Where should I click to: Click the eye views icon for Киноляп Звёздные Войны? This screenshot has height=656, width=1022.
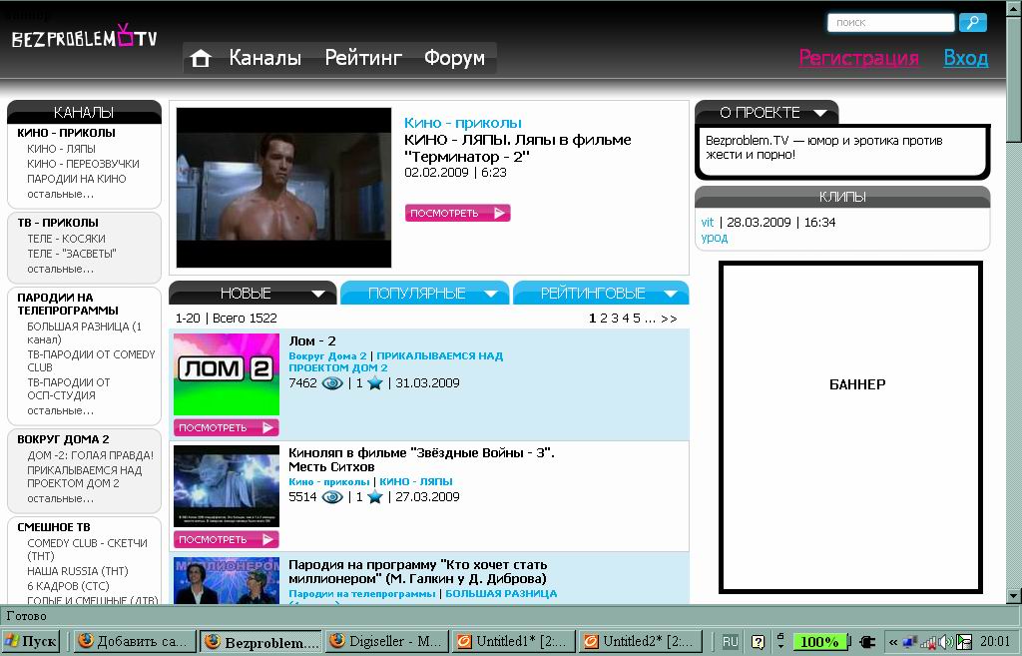click(332, 497)
